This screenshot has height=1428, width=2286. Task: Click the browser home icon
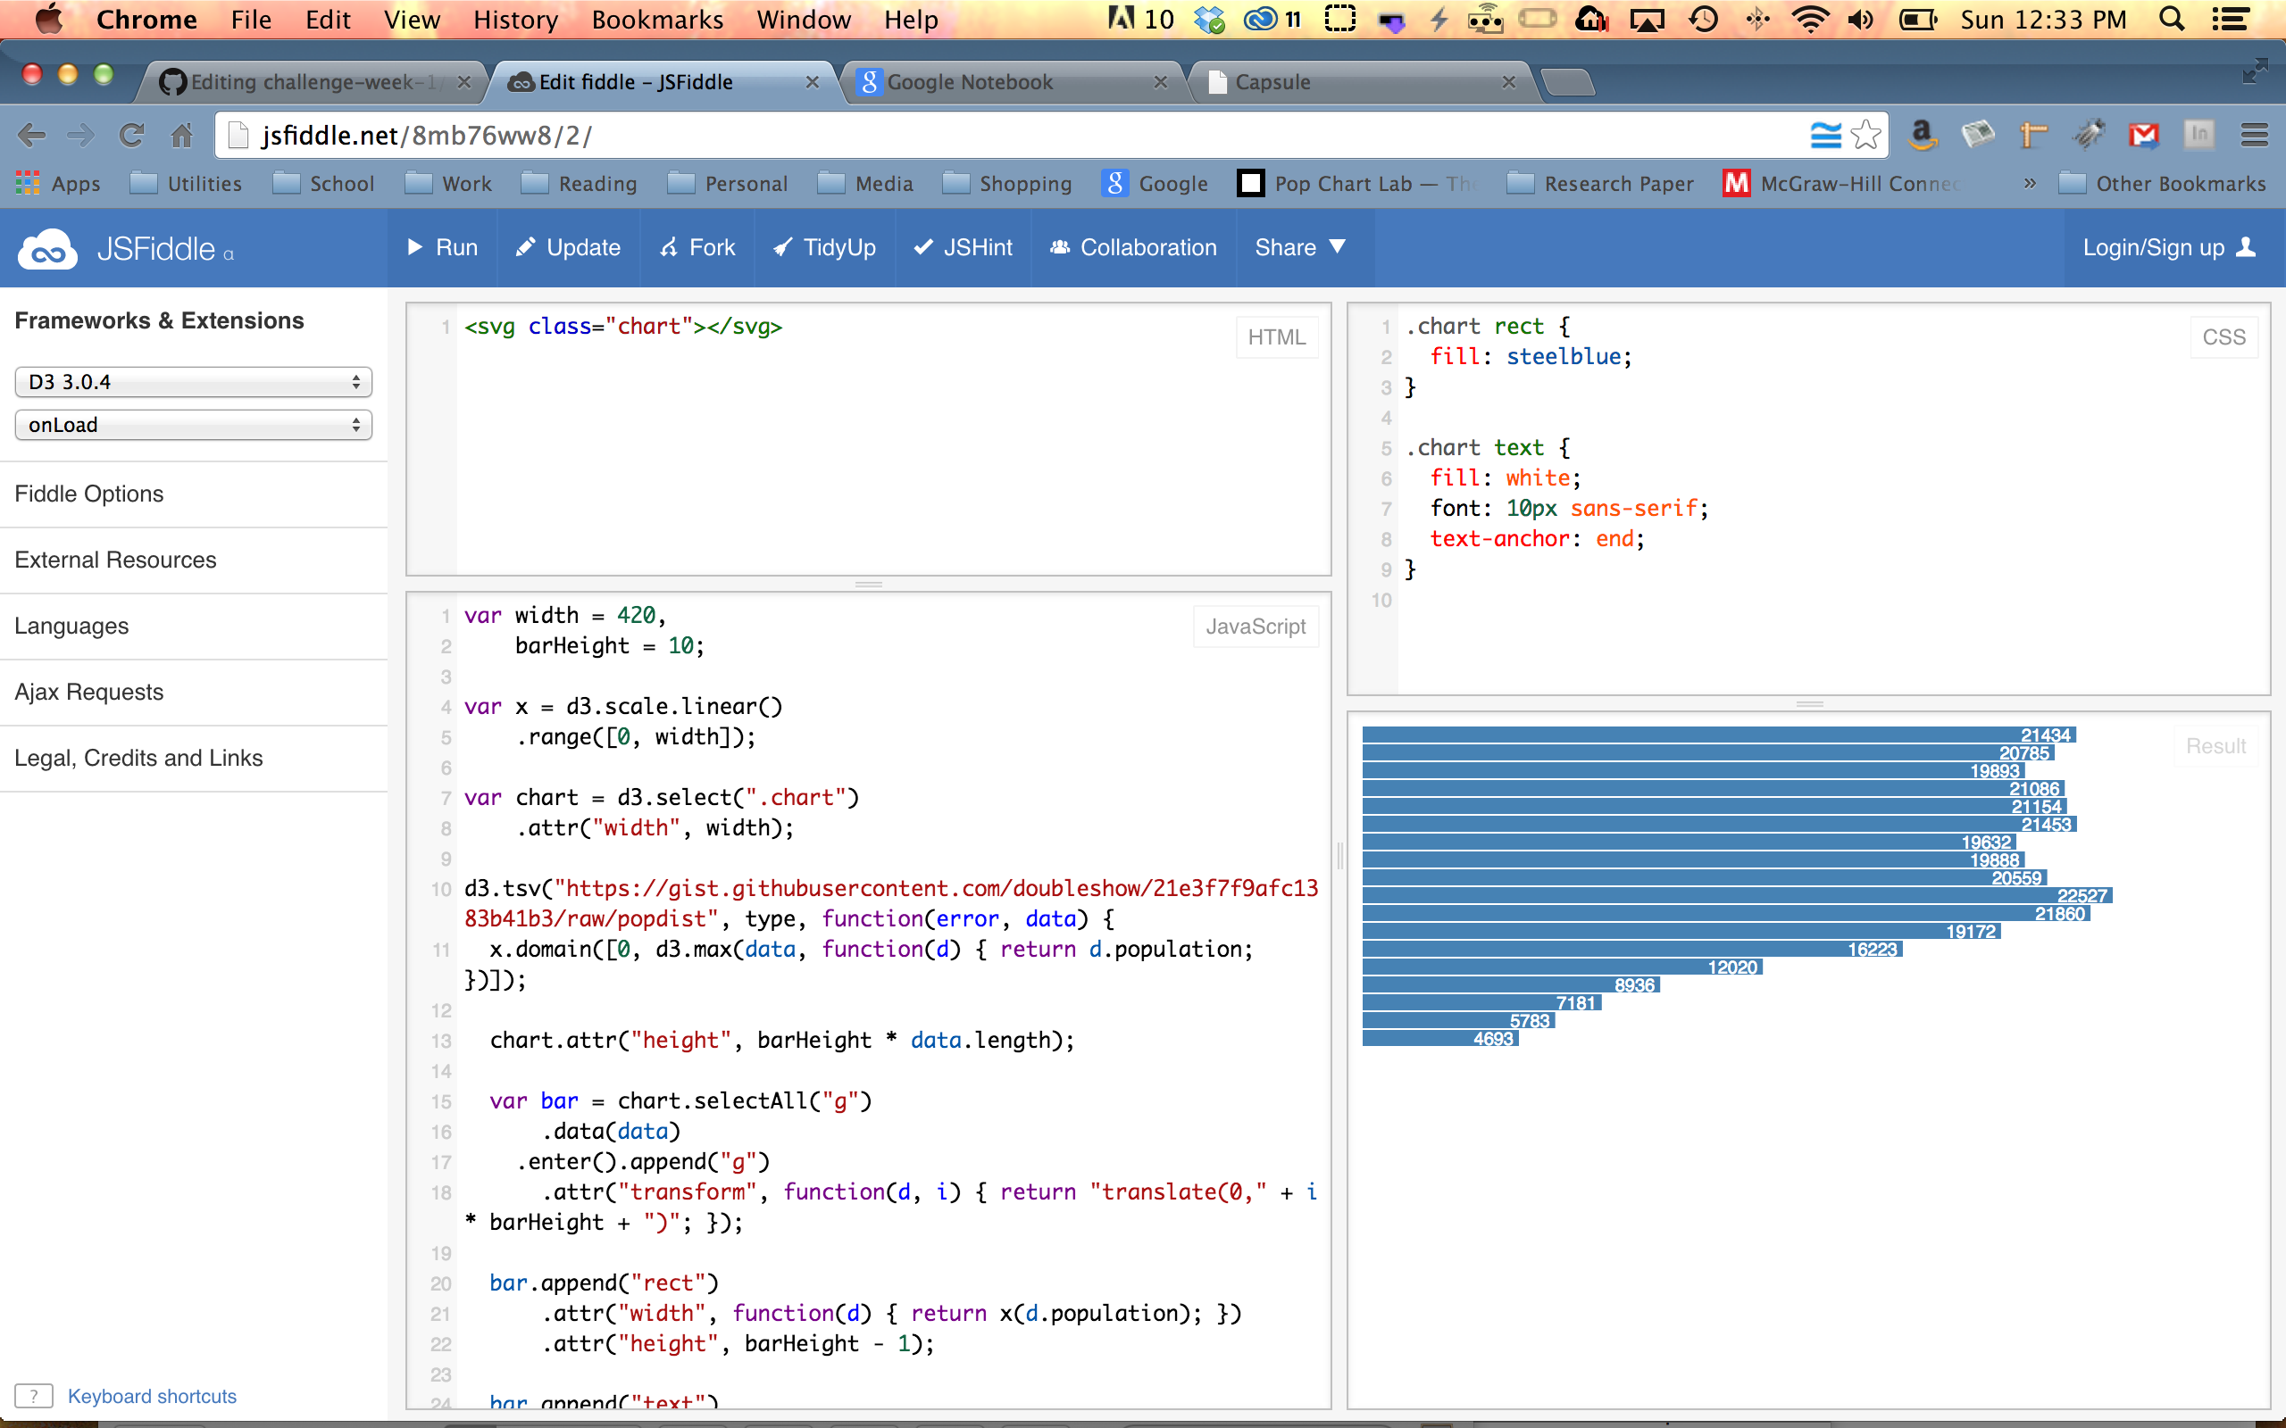(181, 136)
